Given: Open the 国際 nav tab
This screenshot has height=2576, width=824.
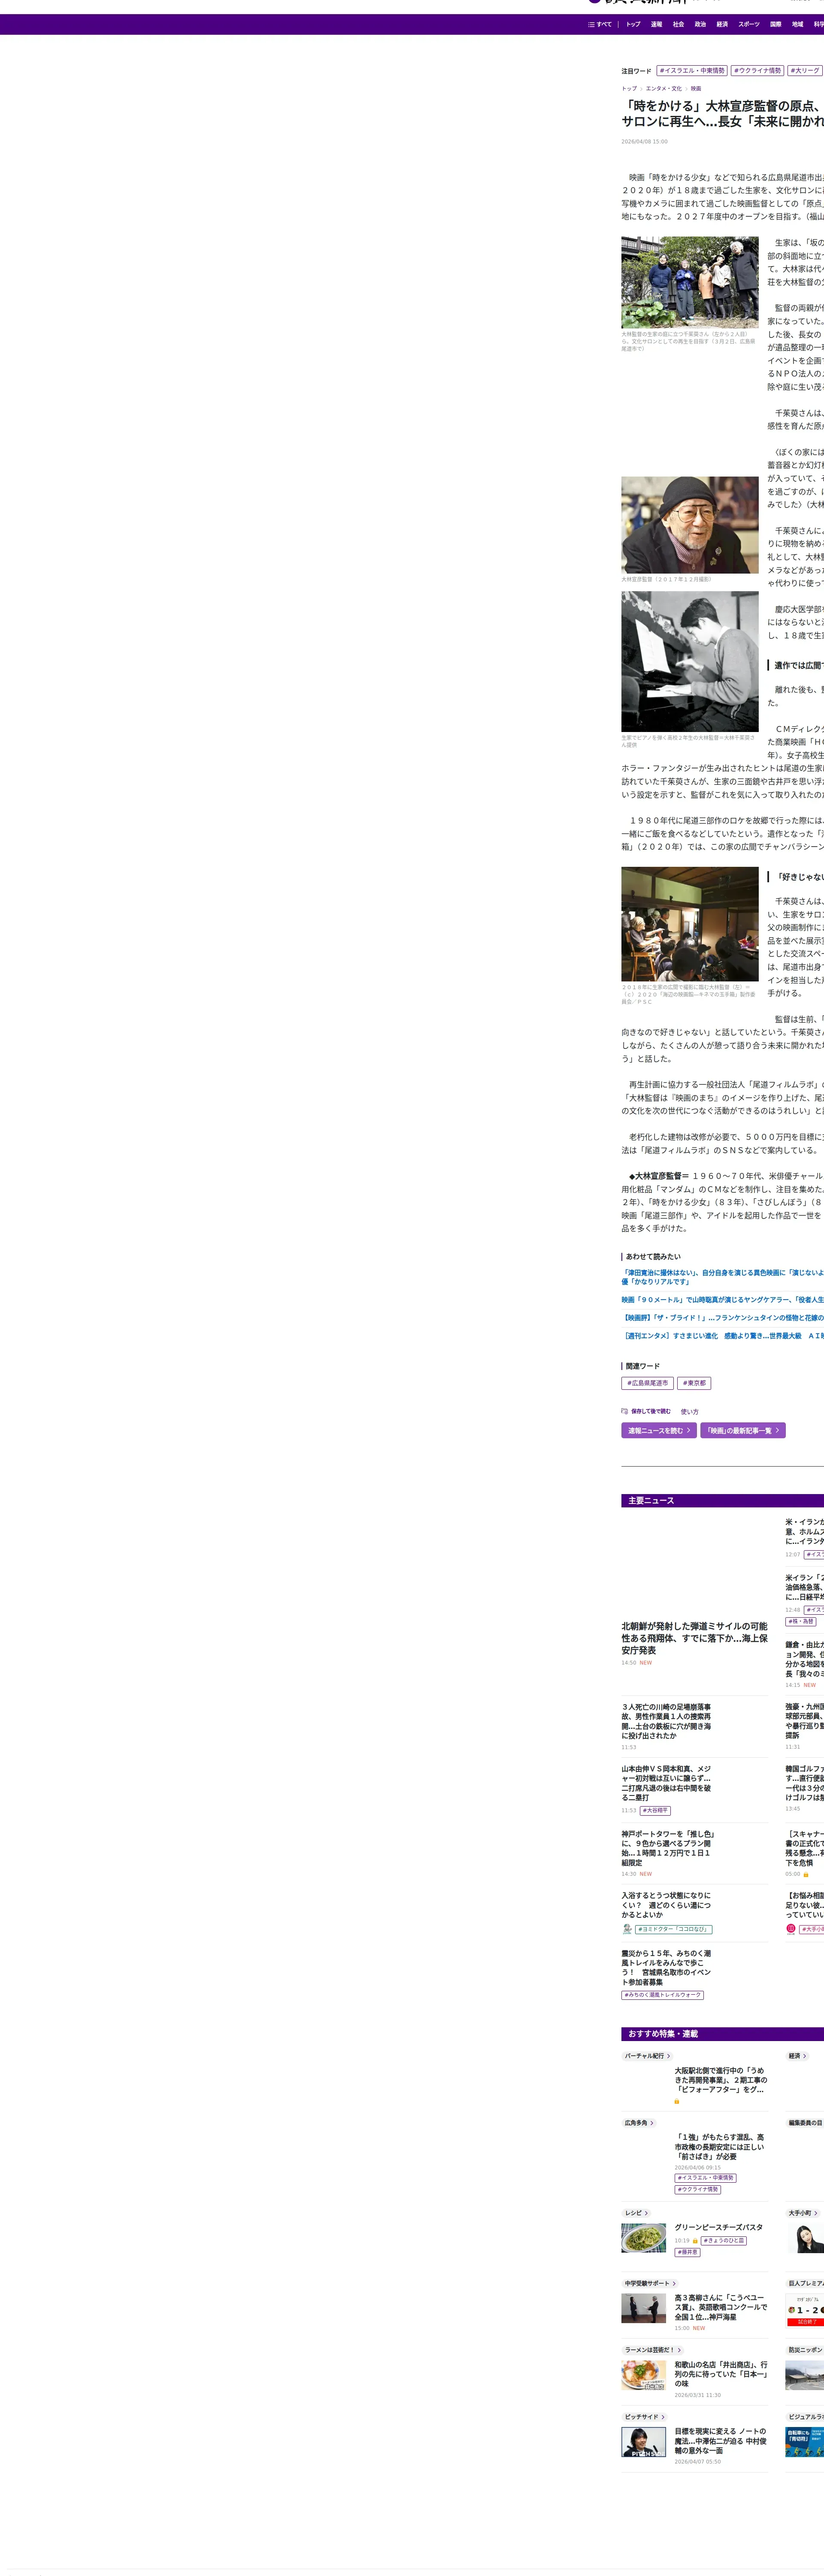Looking at the screenshot, I should pos(776,24).
